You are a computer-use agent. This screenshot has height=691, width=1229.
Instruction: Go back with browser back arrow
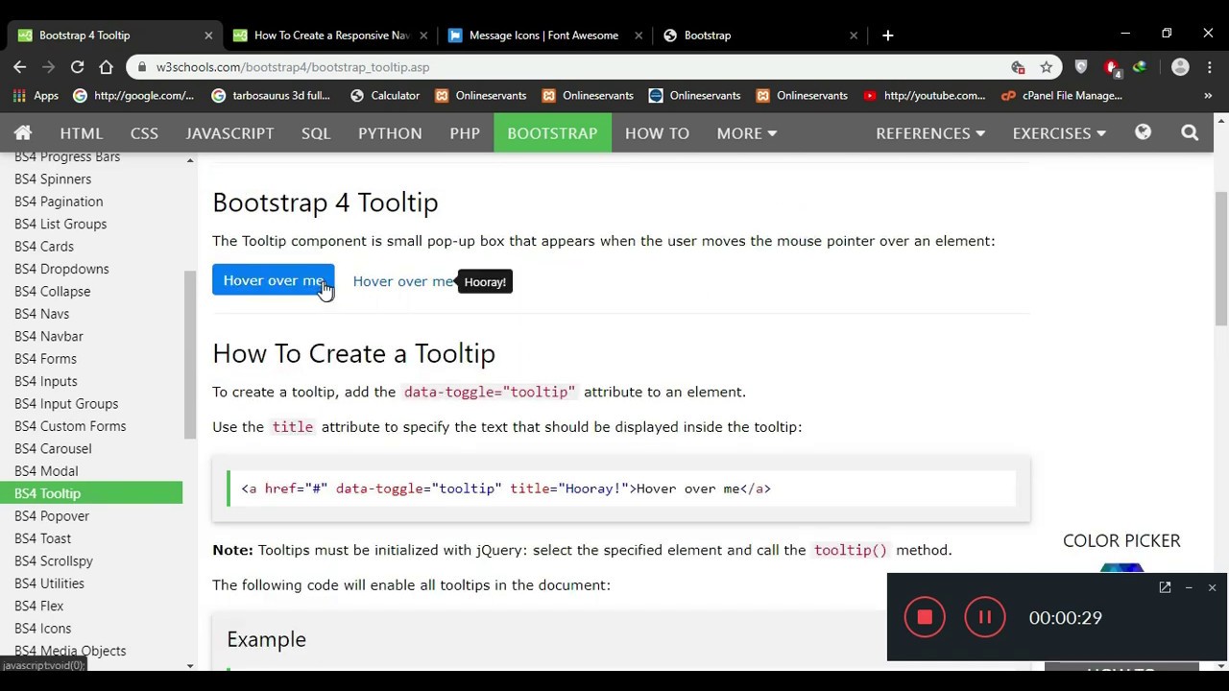(19, 67)
